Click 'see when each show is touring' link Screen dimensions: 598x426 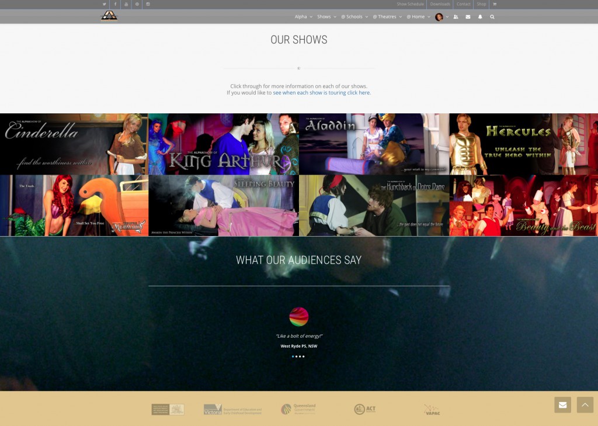[321, 93]
